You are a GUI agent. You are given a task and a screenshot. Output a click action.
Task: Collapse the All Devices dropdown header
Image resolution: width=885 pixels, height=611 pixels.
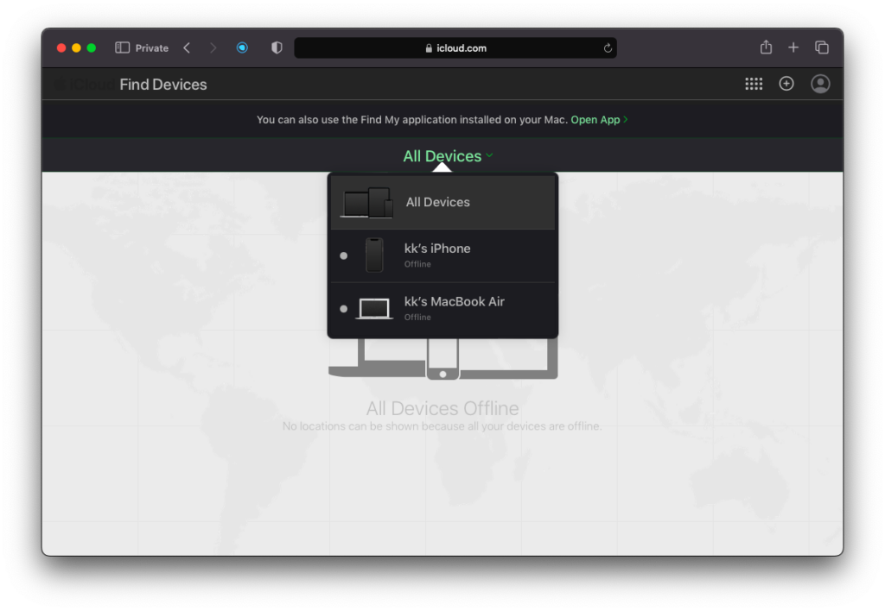pyautogui.click(x=448, y=156)
